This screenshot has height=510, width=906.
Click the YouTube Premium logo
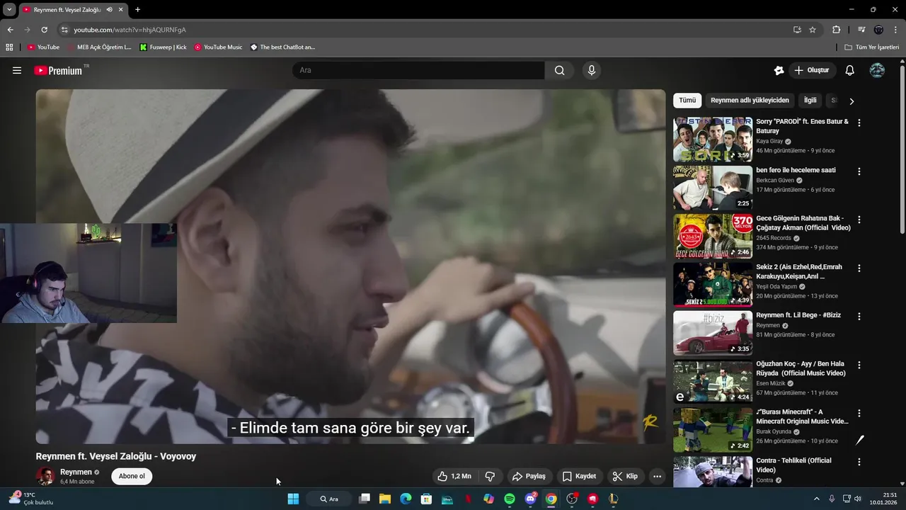click(x=59, y=70)
